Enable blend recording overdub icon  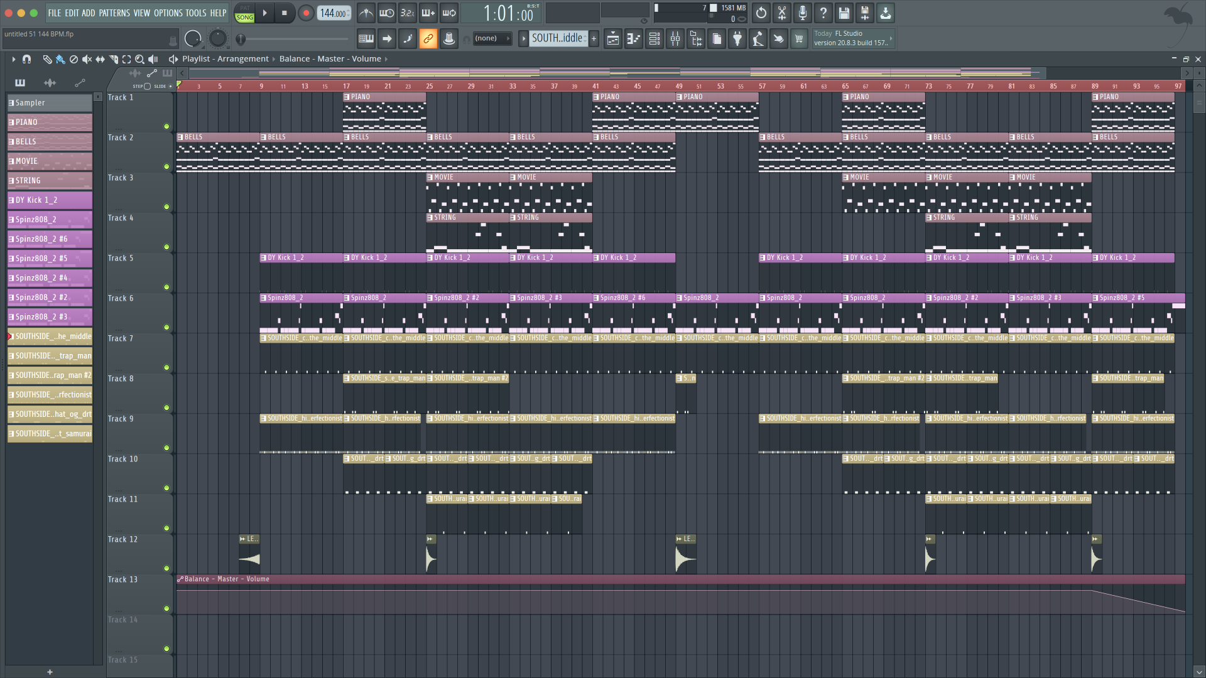coord(428,13)
